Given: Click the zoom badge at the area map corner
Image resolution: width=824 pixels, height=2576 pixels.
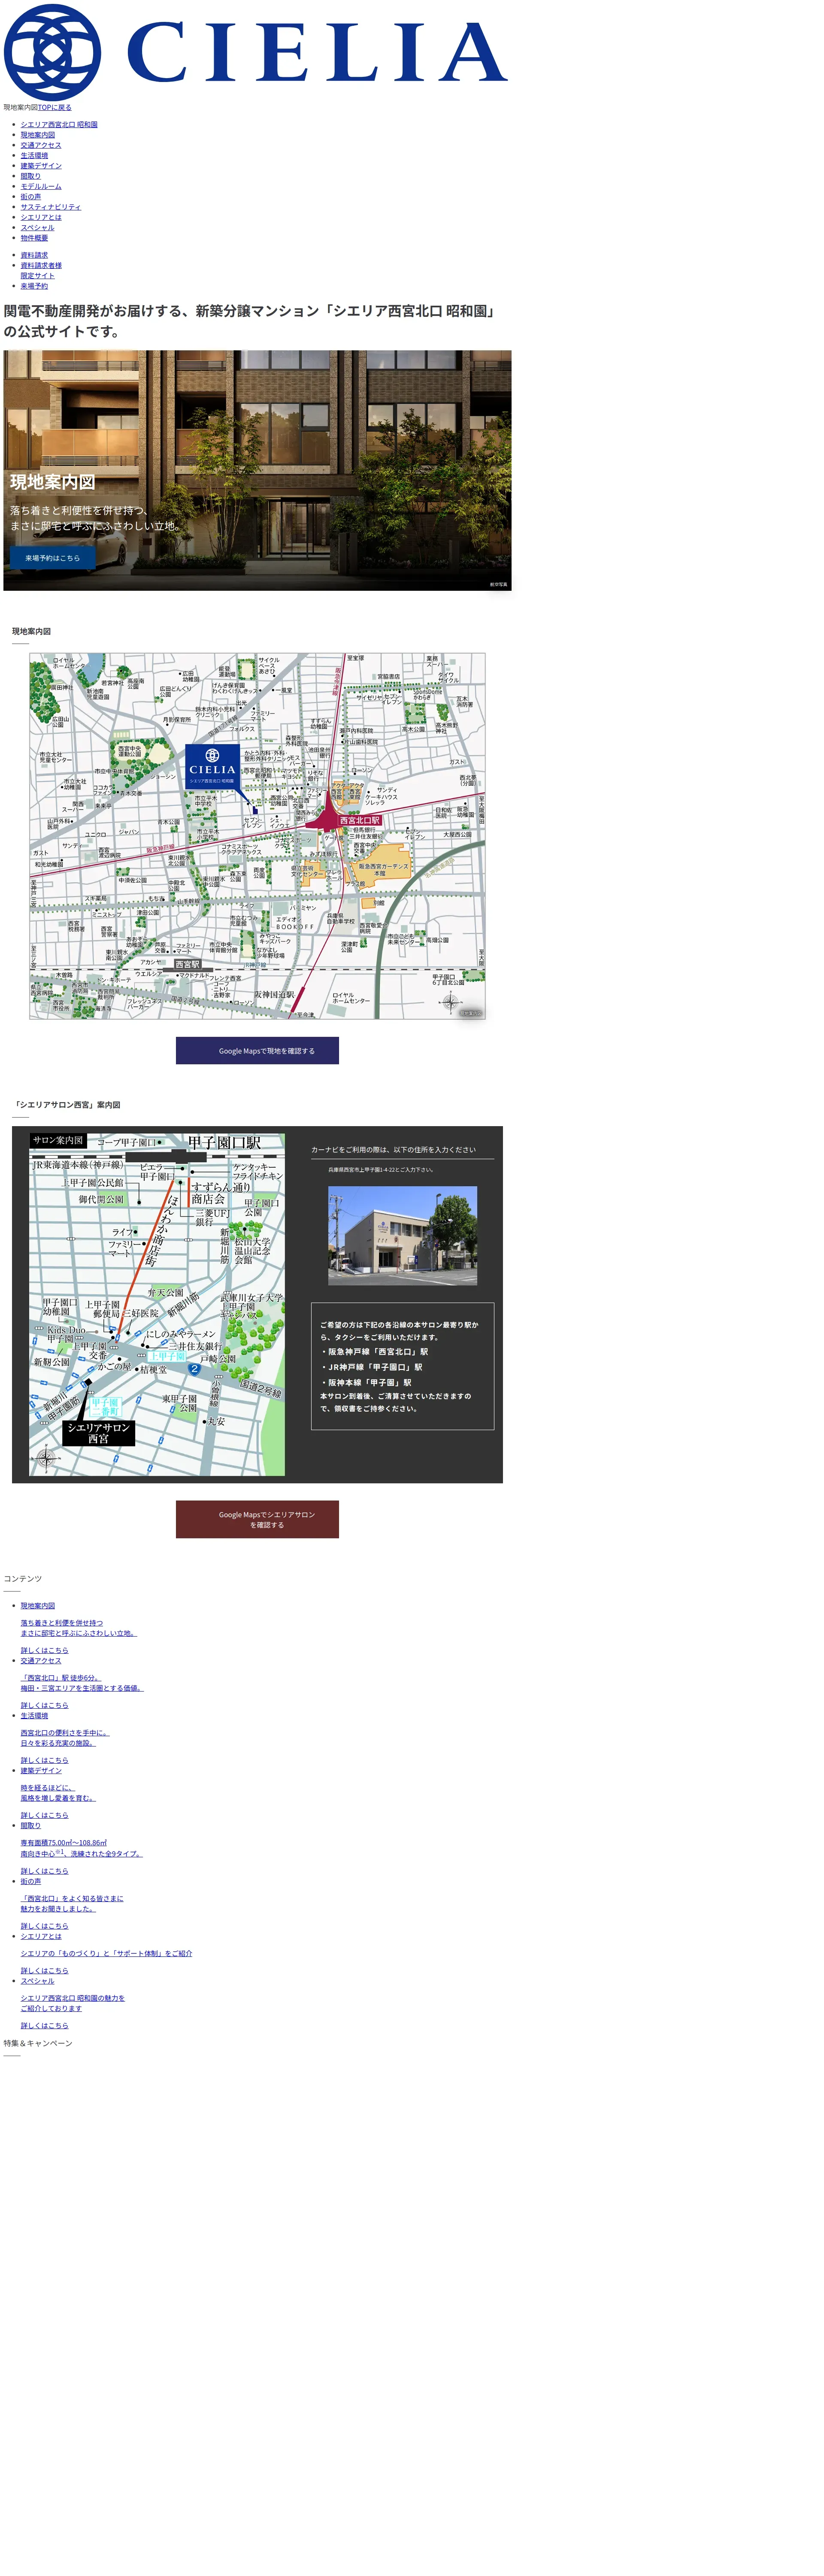Looking at the screenshot, I should click(471, 1013).
